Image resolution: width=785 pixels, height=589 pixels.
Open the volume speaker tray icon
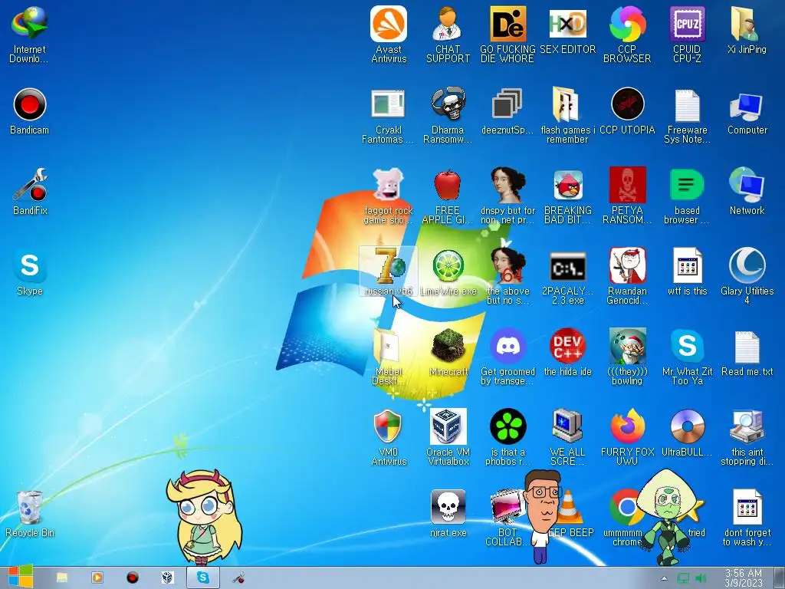coord(701,578)
